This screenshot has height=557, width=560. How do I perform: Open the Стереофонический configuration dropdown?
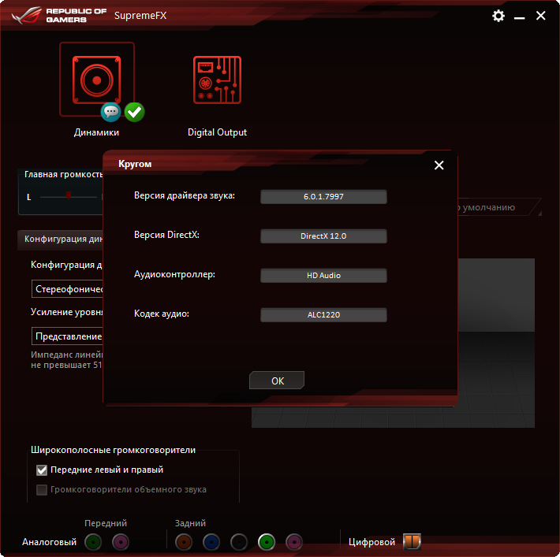(x=67, y=289)
